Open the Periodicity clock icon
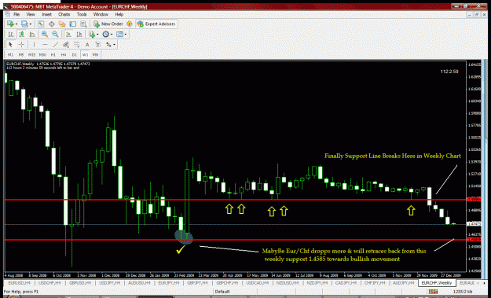 point(106,34)
